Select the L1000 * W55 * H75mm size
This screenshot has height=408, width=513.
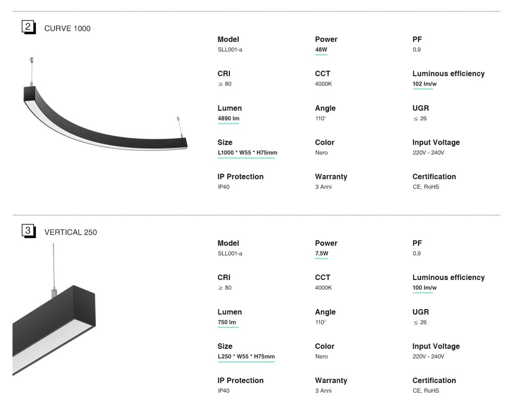(x=246, y=153)
